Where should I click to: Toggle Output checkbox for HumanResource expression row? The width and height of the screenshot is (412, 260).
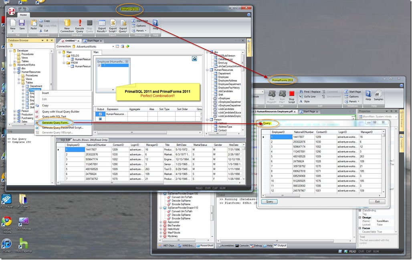[x=100, y=114]
